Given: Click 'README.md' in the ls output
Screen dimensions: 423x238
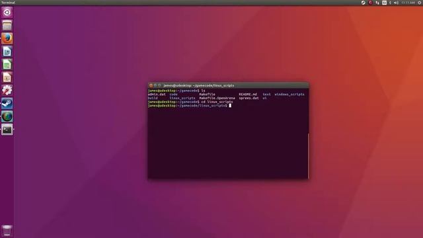Looking at the screenshot, I should [248, 95].
